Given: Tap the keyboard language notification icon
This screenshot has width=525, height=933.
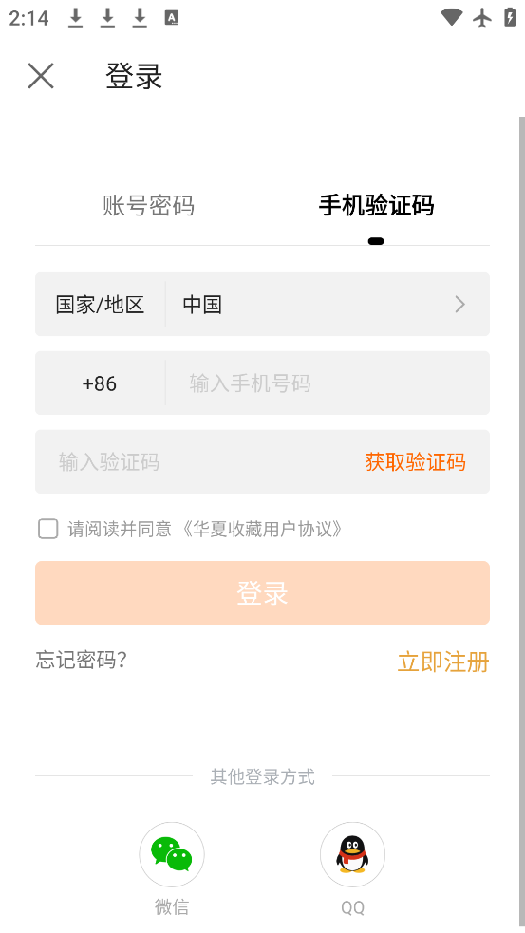Looking at the screenshot, I should coord(172,18).
